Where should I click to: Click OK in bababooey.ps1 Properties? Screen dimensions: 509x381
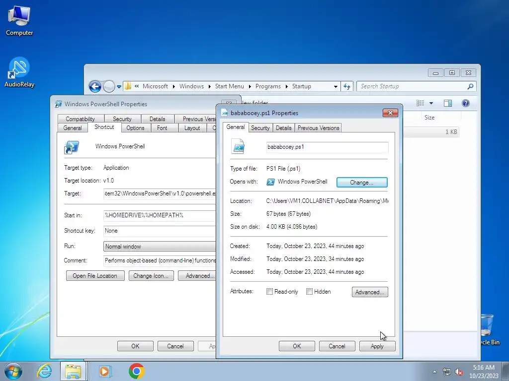point(297,346)
